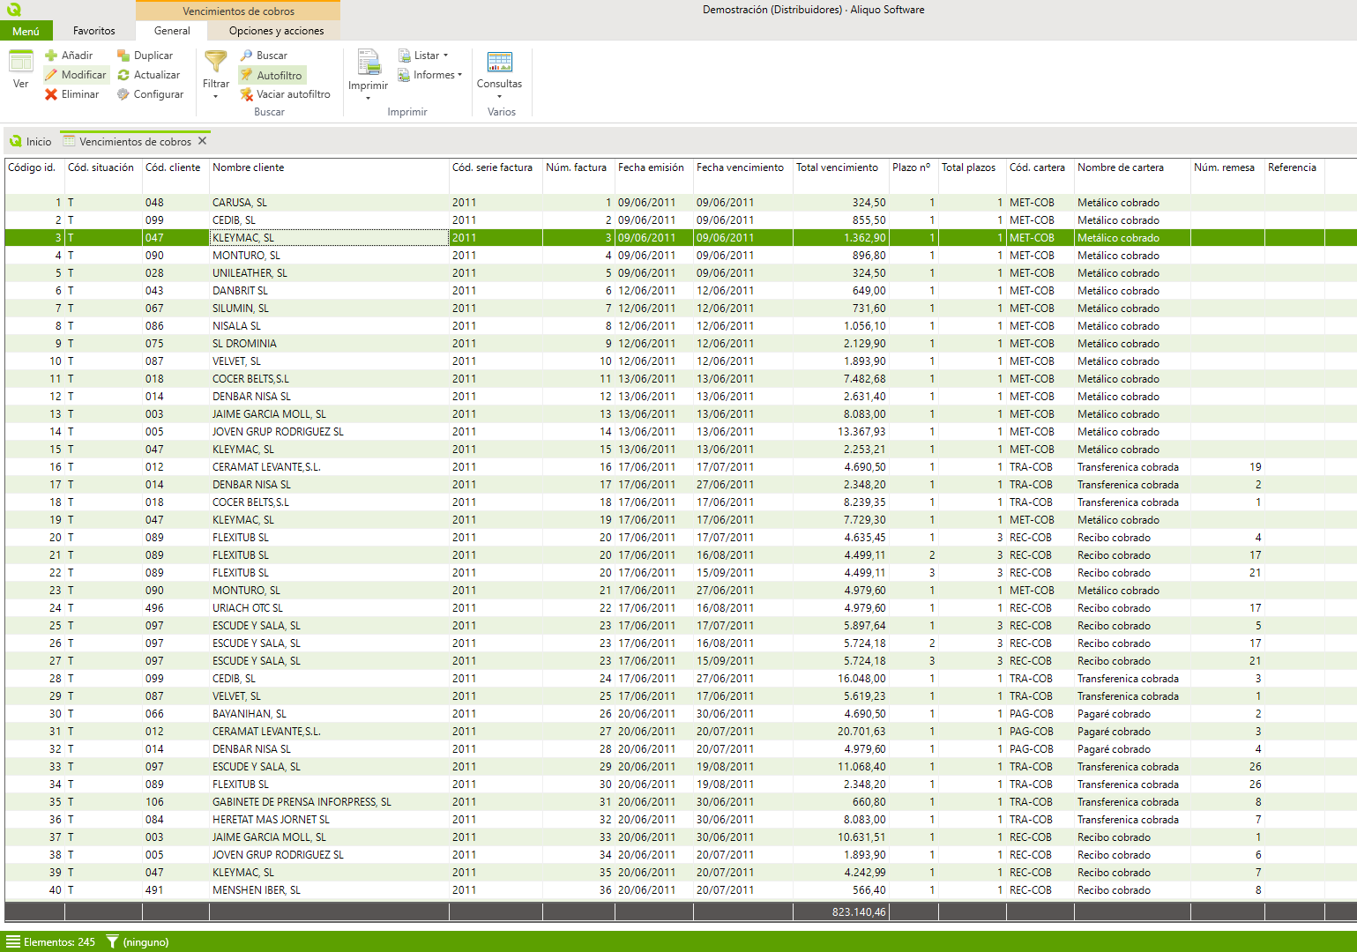Click the Buscar magnifier icon
The width and height of the screenshot is (1357, 952).
[x=247, y=56]
